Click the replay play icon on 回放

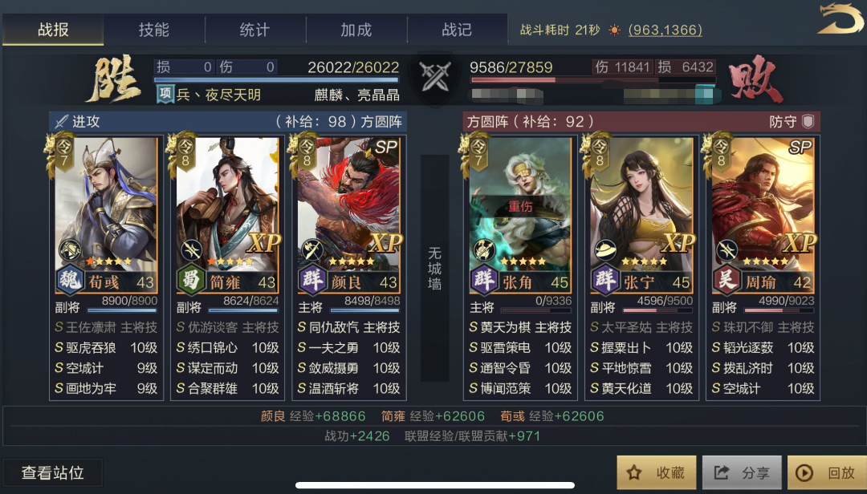click(804, 473)
